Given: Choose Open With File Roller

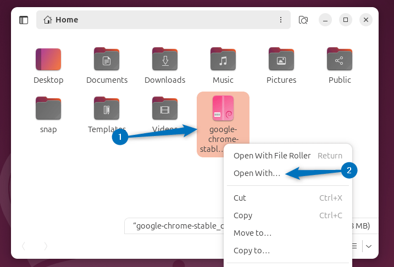Looking at the screenshot, I should 288,156.
